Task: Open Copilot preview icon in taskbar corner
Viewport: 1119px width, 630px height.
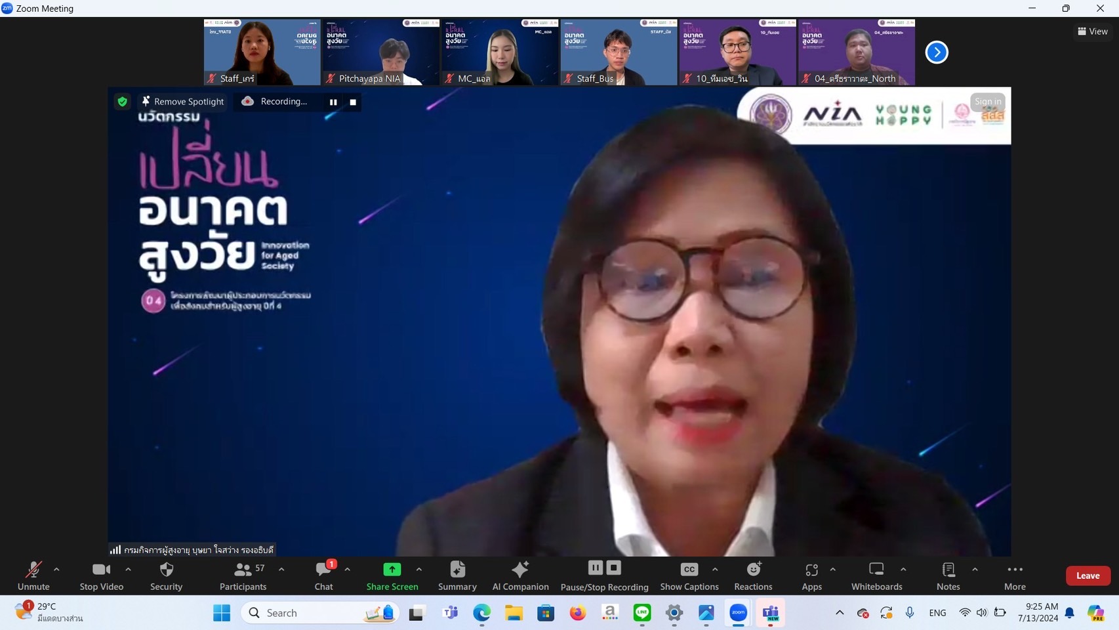Action: [1095, 613]
